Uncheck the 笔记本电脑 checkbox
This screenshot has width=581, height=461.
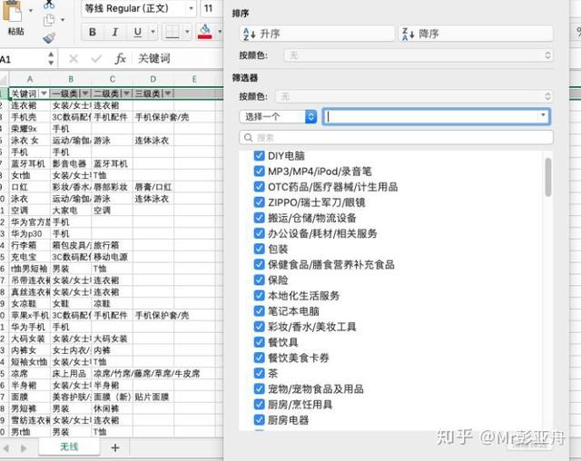(x=259, y=311)
